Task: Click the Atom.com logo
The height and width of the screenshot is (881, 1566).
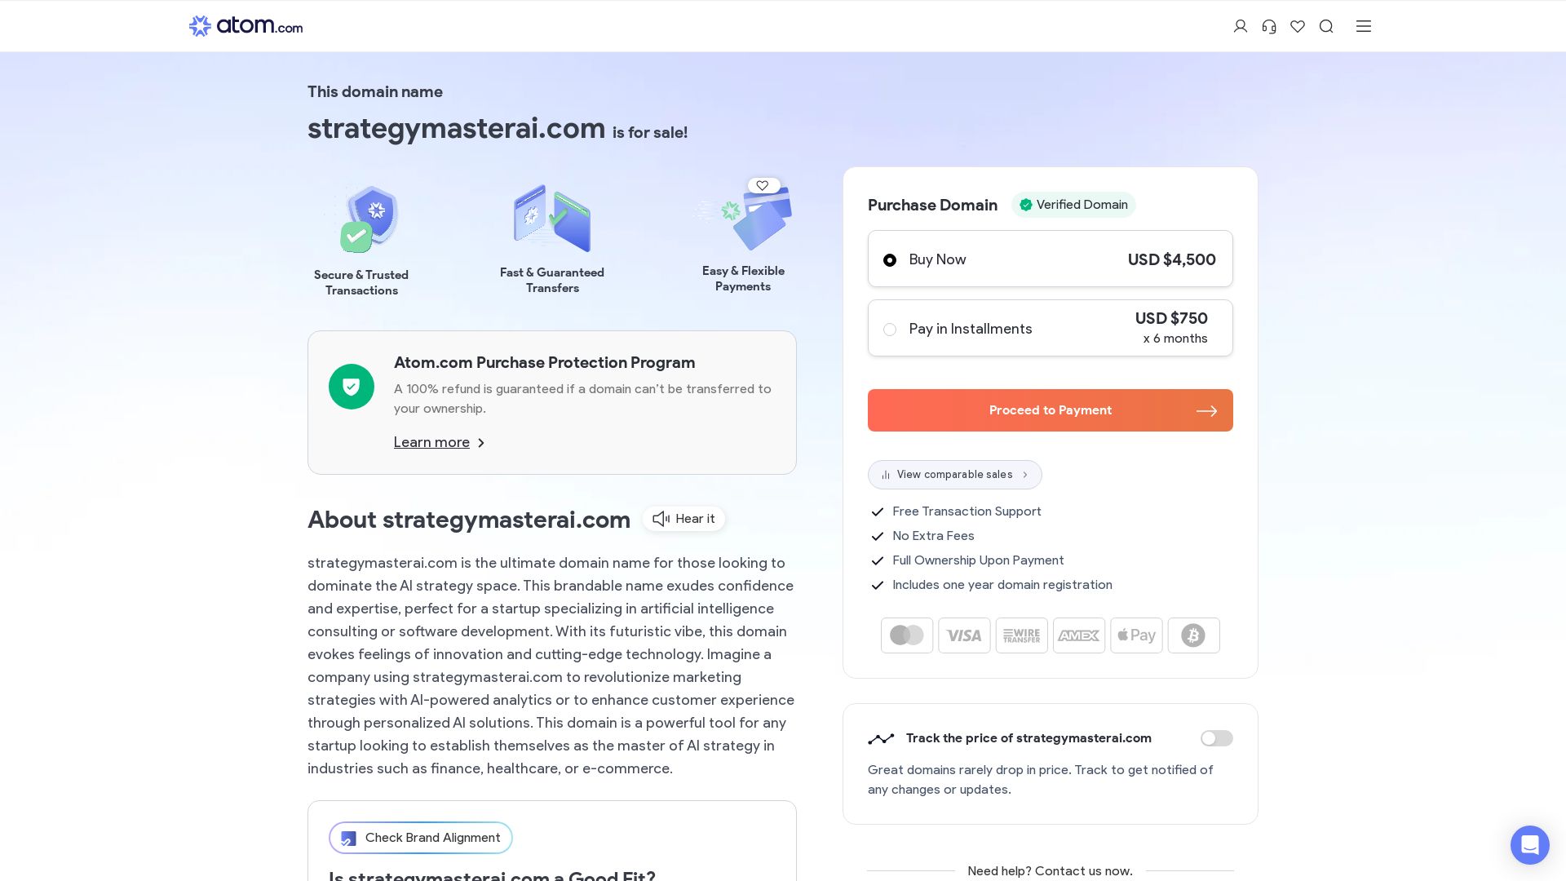Action: [246, 26]
